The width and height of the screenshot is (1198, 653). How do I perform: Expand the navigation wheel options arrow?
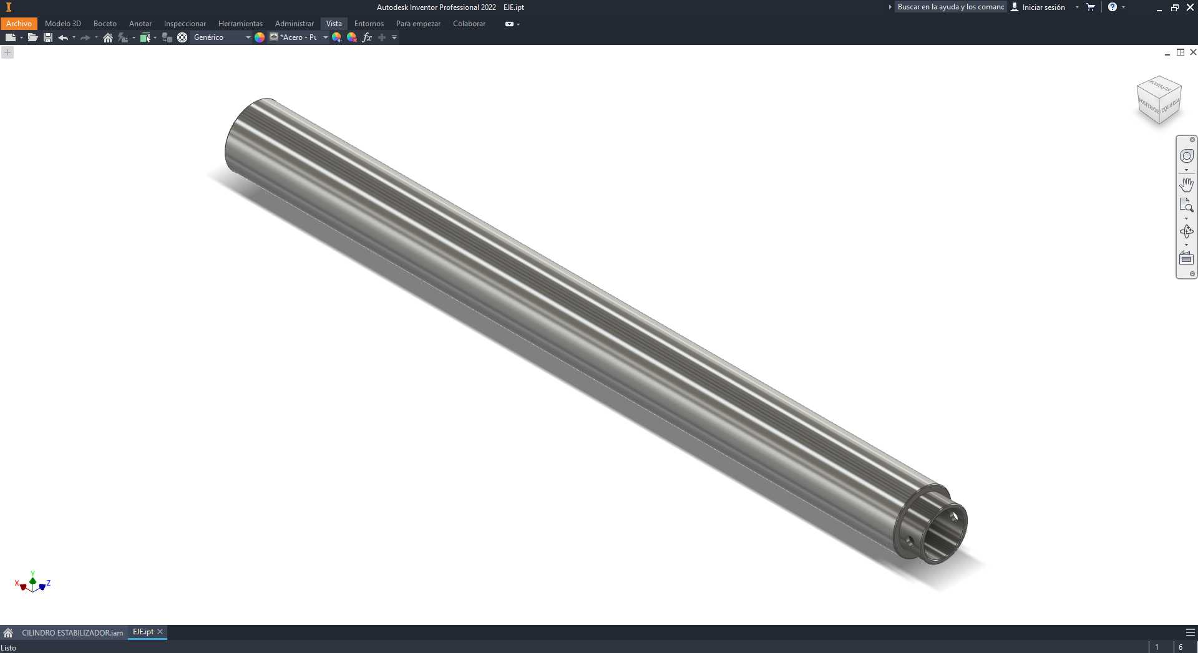pyautogui.click(x=1186, y=170)
